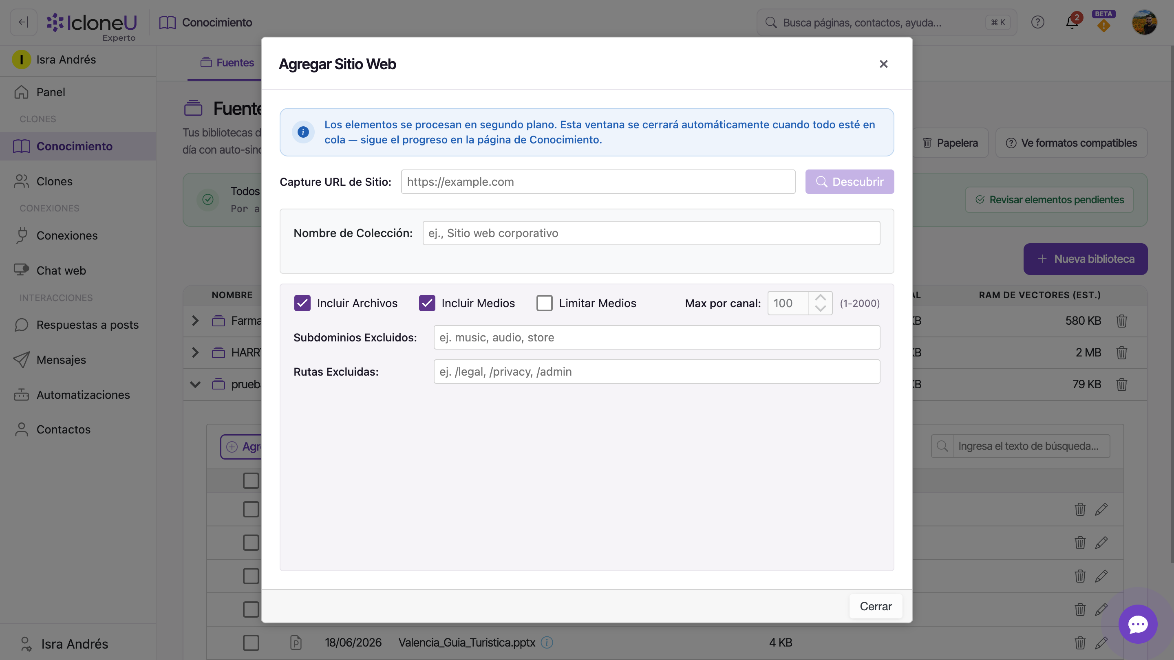The image size is (1174, 660).
Task: Open Conexiones in sidebar
Action: 67,235
